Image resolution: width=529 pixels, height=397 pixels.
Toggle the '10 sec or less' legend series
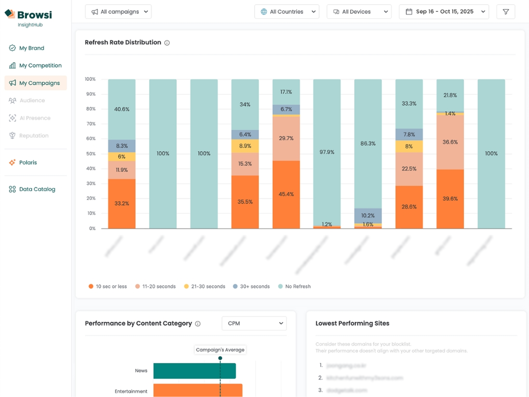coord(108,286)
